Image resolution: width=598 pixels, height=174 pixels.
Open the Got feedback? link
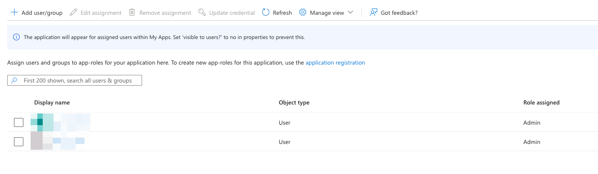coord(399,13)
